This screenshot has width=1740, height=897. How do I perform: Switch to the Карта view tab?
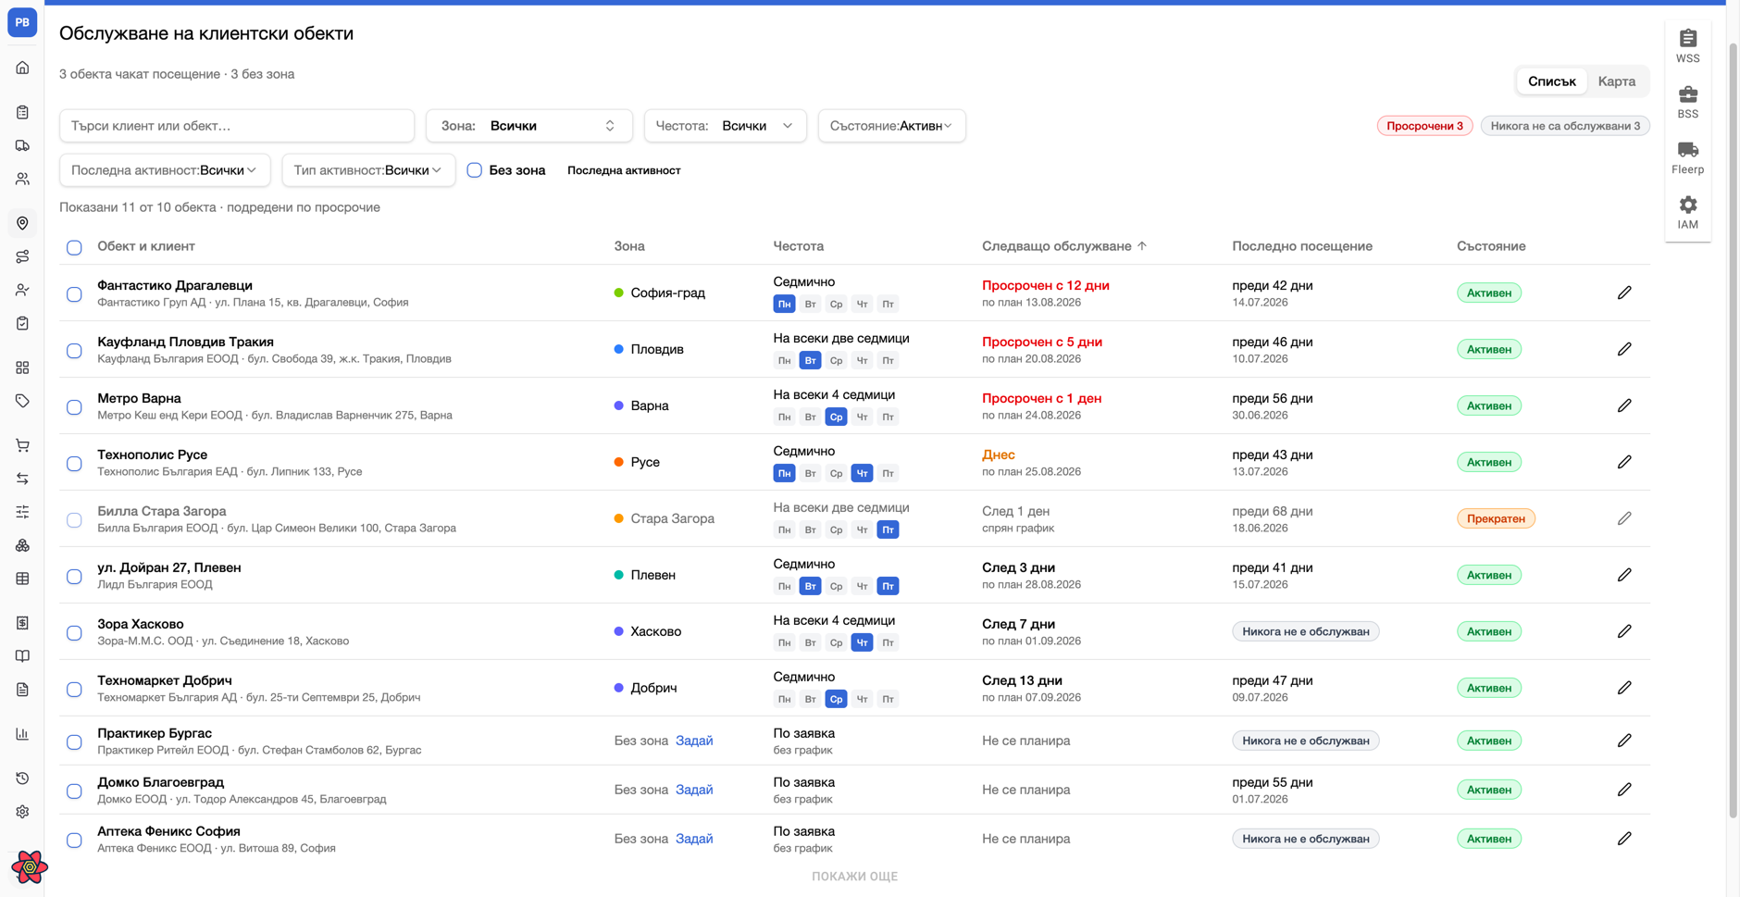[x=1616, y=81]
